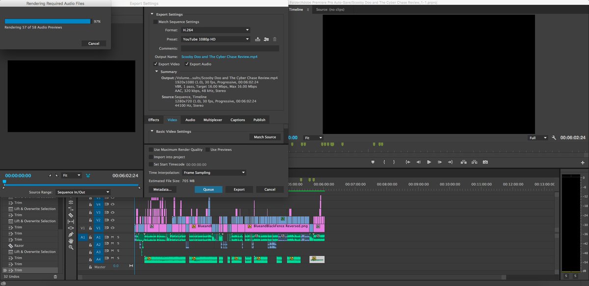
Task: Hide track V3 with eye icon
Action: pos(112,212)
